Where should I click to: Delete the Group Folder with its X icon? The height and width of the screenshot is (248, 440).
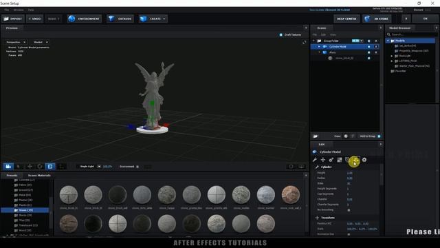[x=376, y=41]
